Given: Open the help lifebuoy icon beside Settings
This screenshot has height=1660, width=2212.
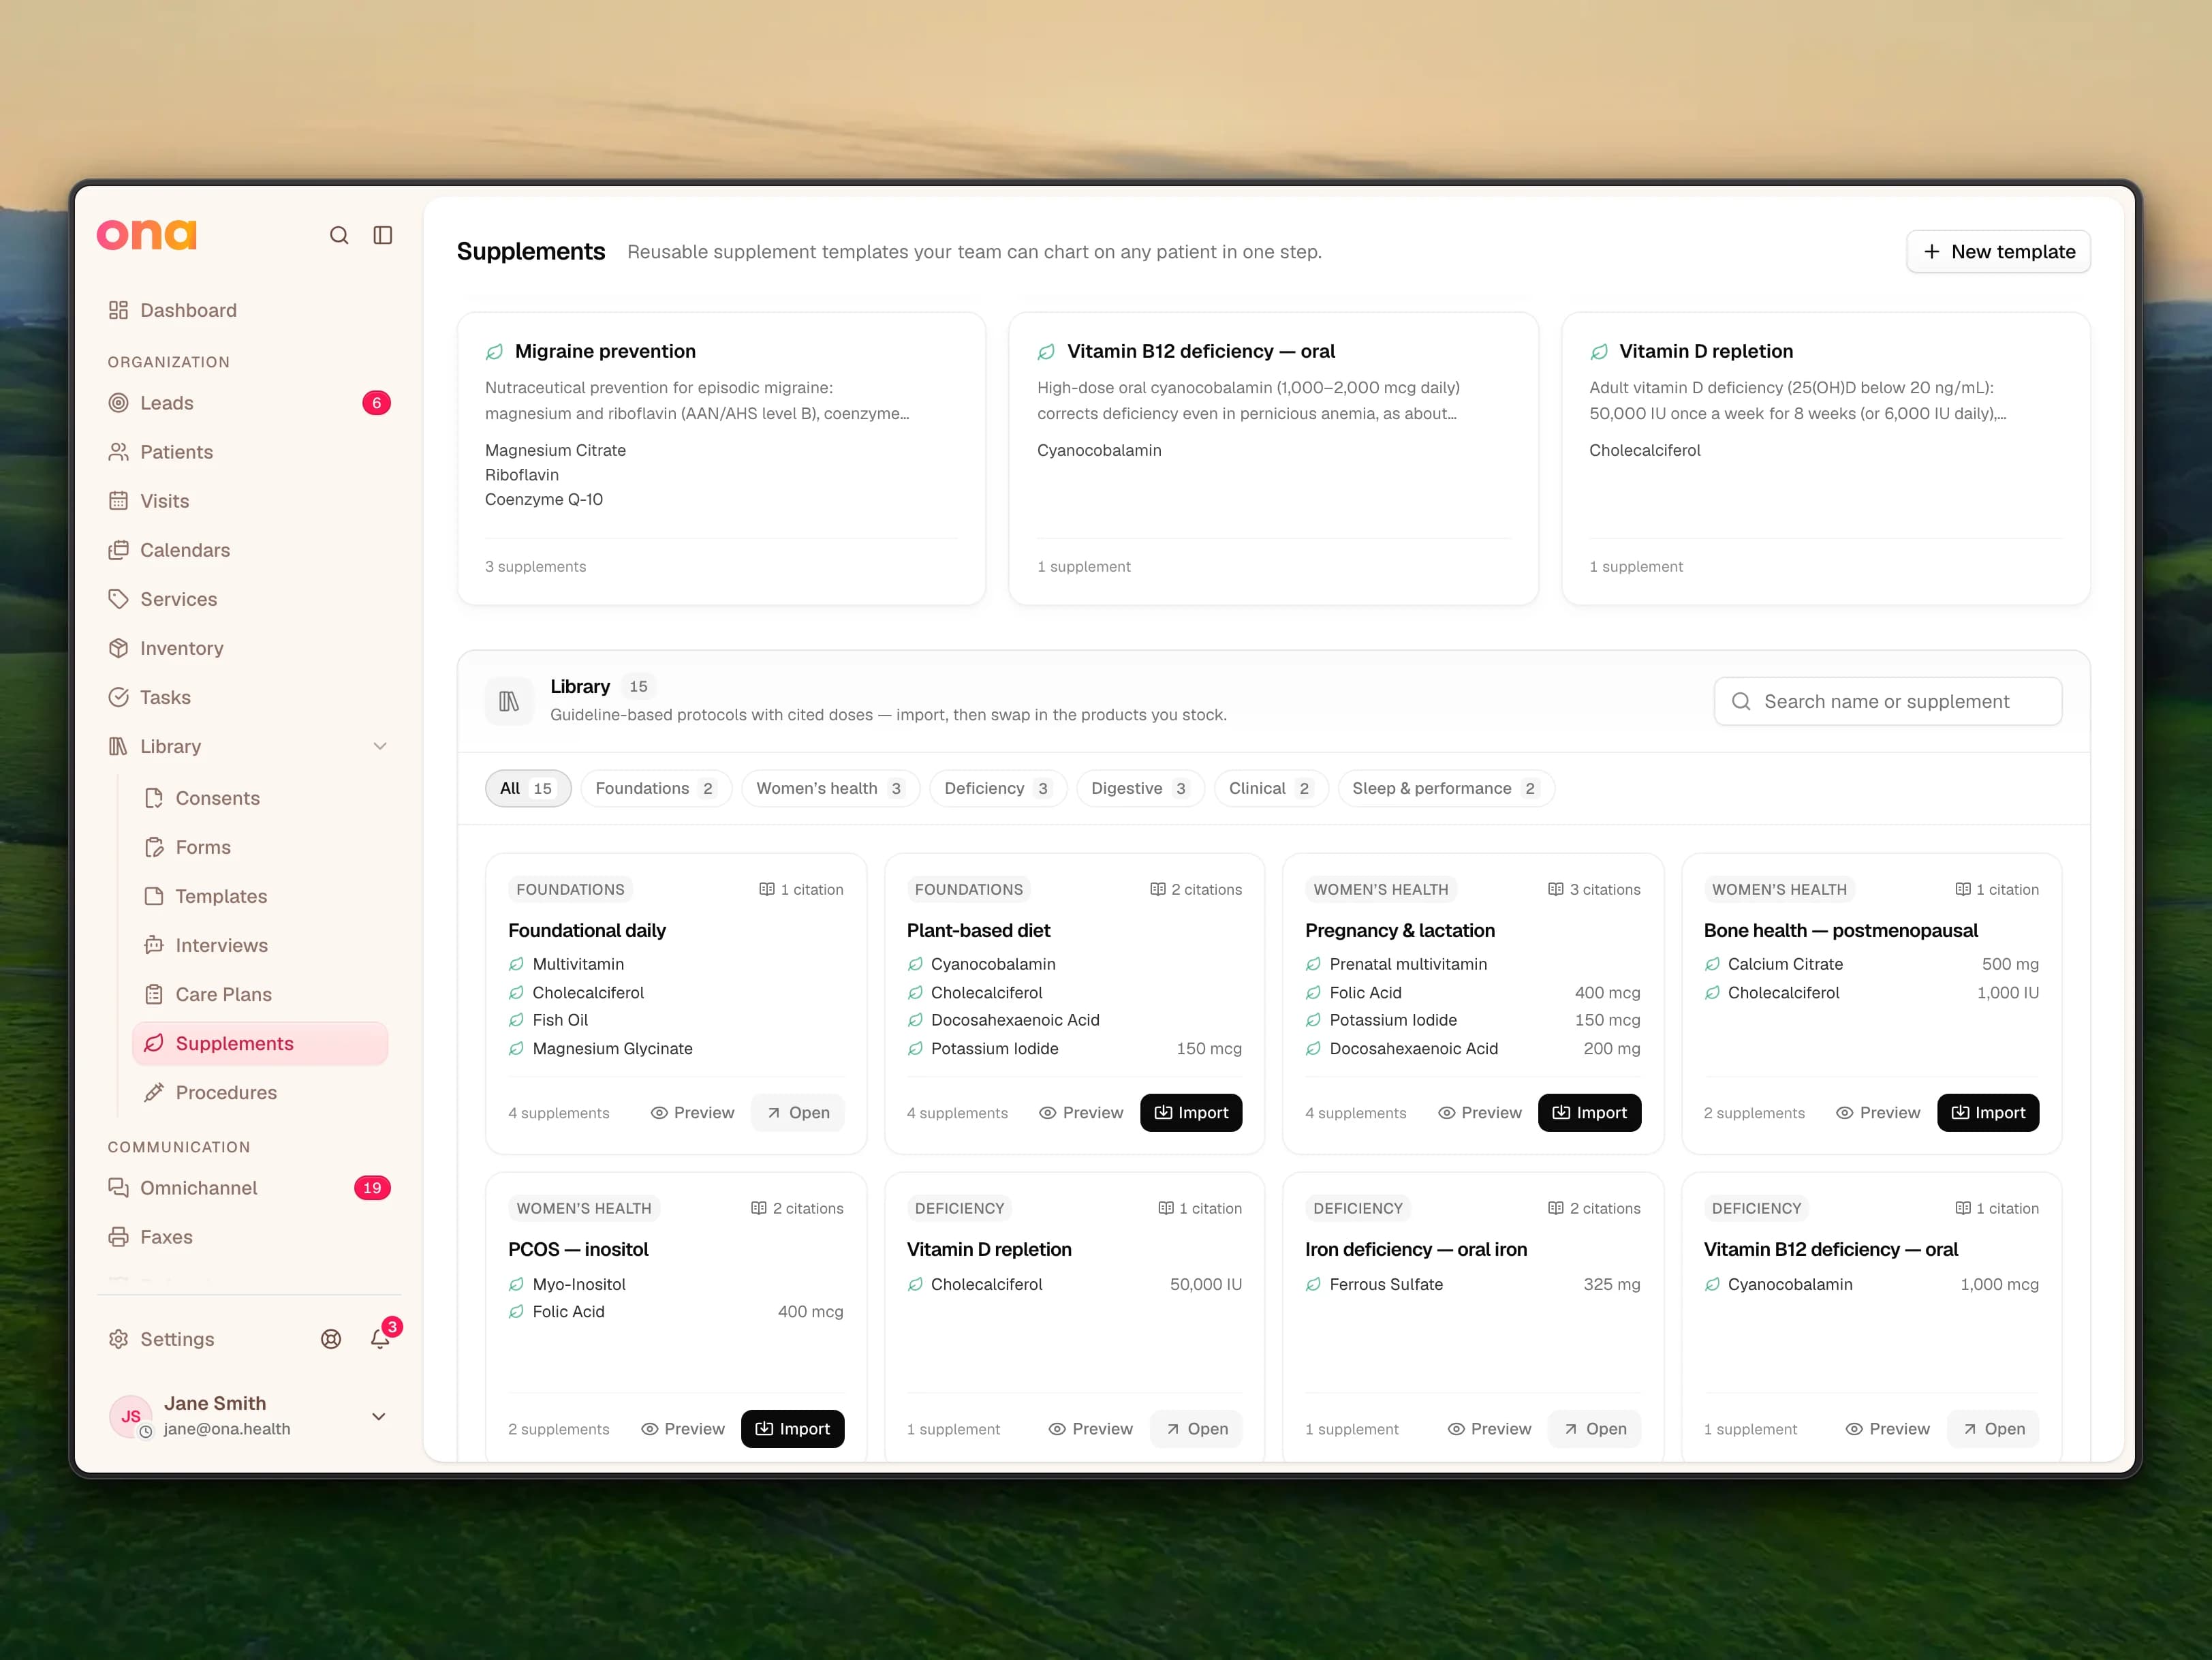Looking at the screenshot, I should (x=331, y=1339).
